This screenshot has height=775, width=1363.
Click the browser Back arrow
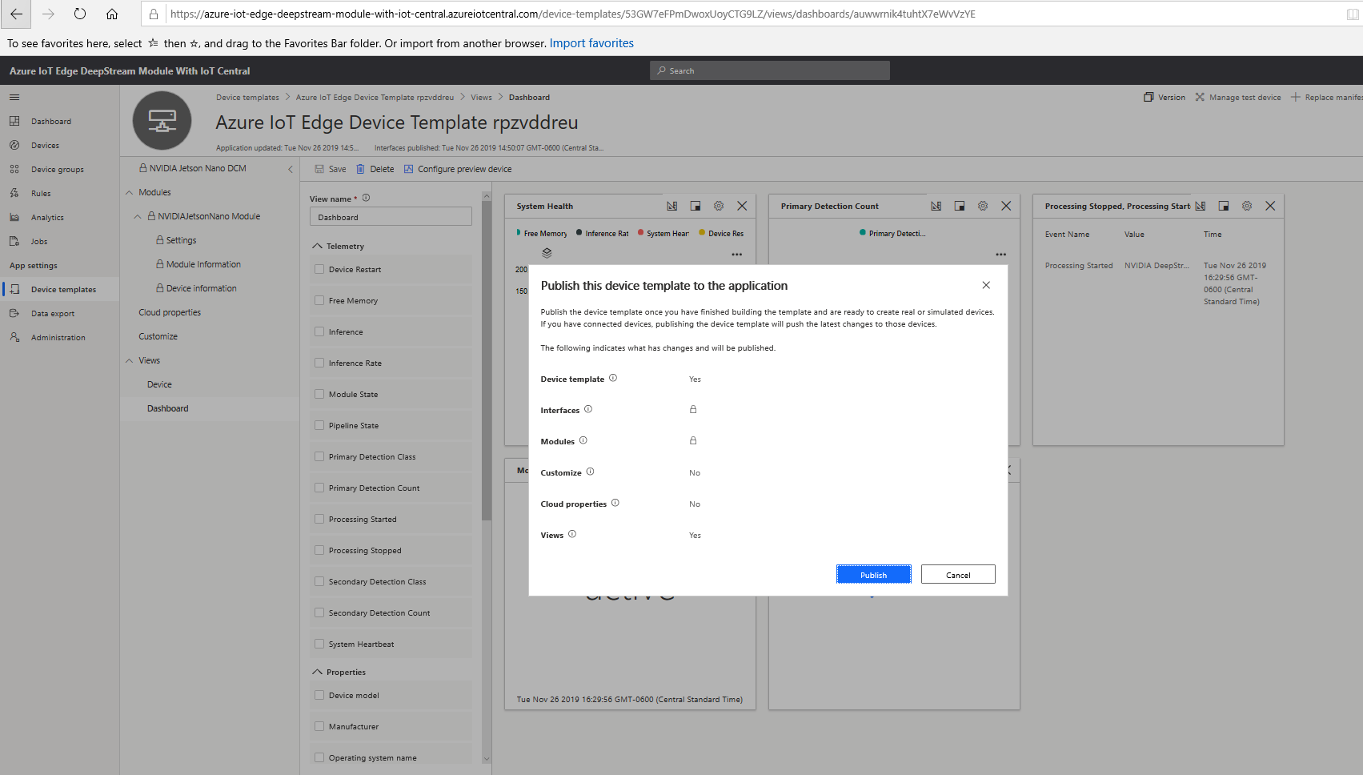pyautogui.click(x=16, y=14)
